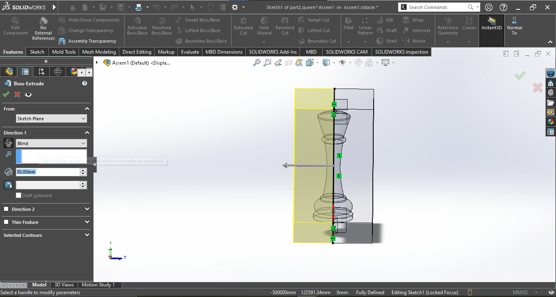Click the Hole Wizard tool
The image size is (556, 297).
(x=264, y=26)
